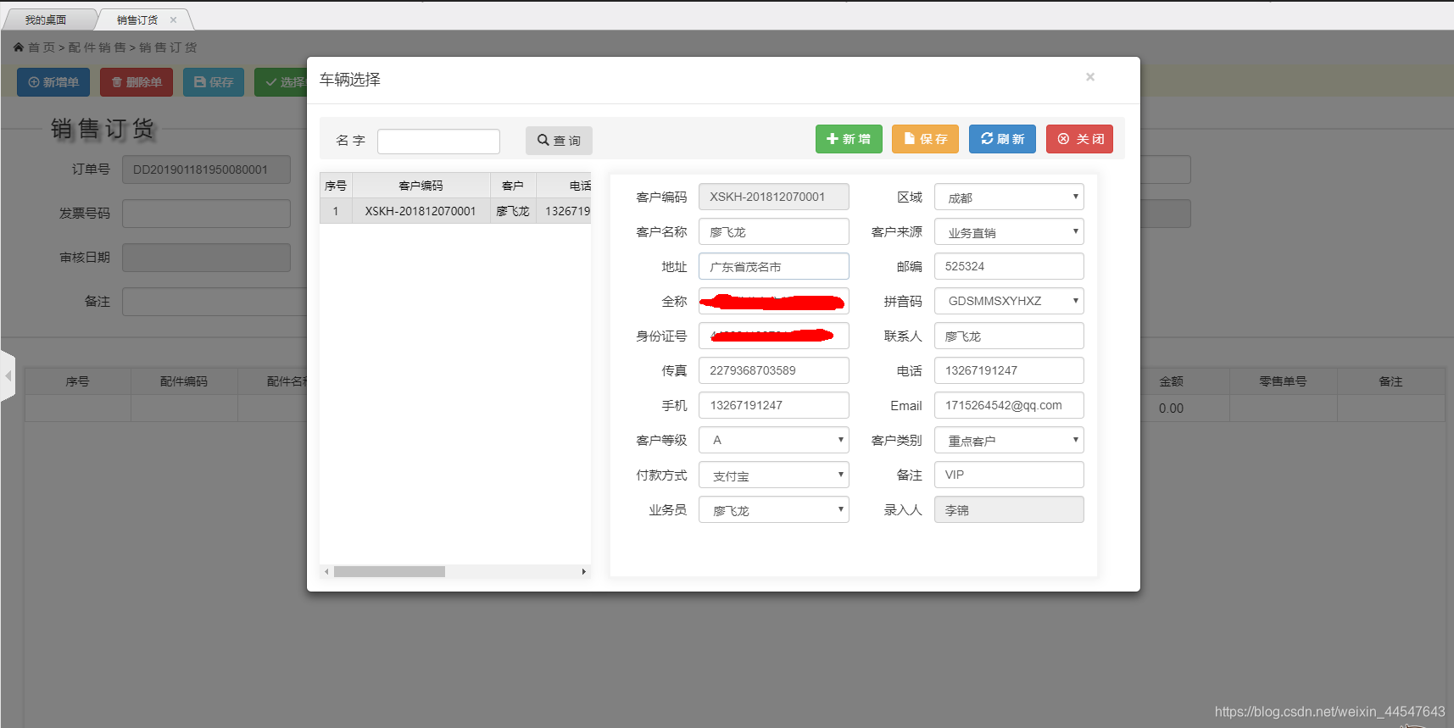Click the 传真 field 2279368703589
Screen dimensions: 1454x728
click(773, 370)
